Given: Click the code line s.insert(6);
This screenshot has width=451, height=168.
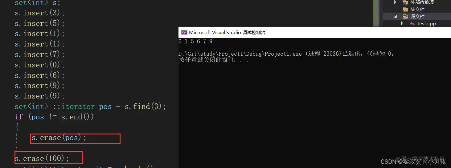Looking at the screenshot, I should tap(40, 75).
